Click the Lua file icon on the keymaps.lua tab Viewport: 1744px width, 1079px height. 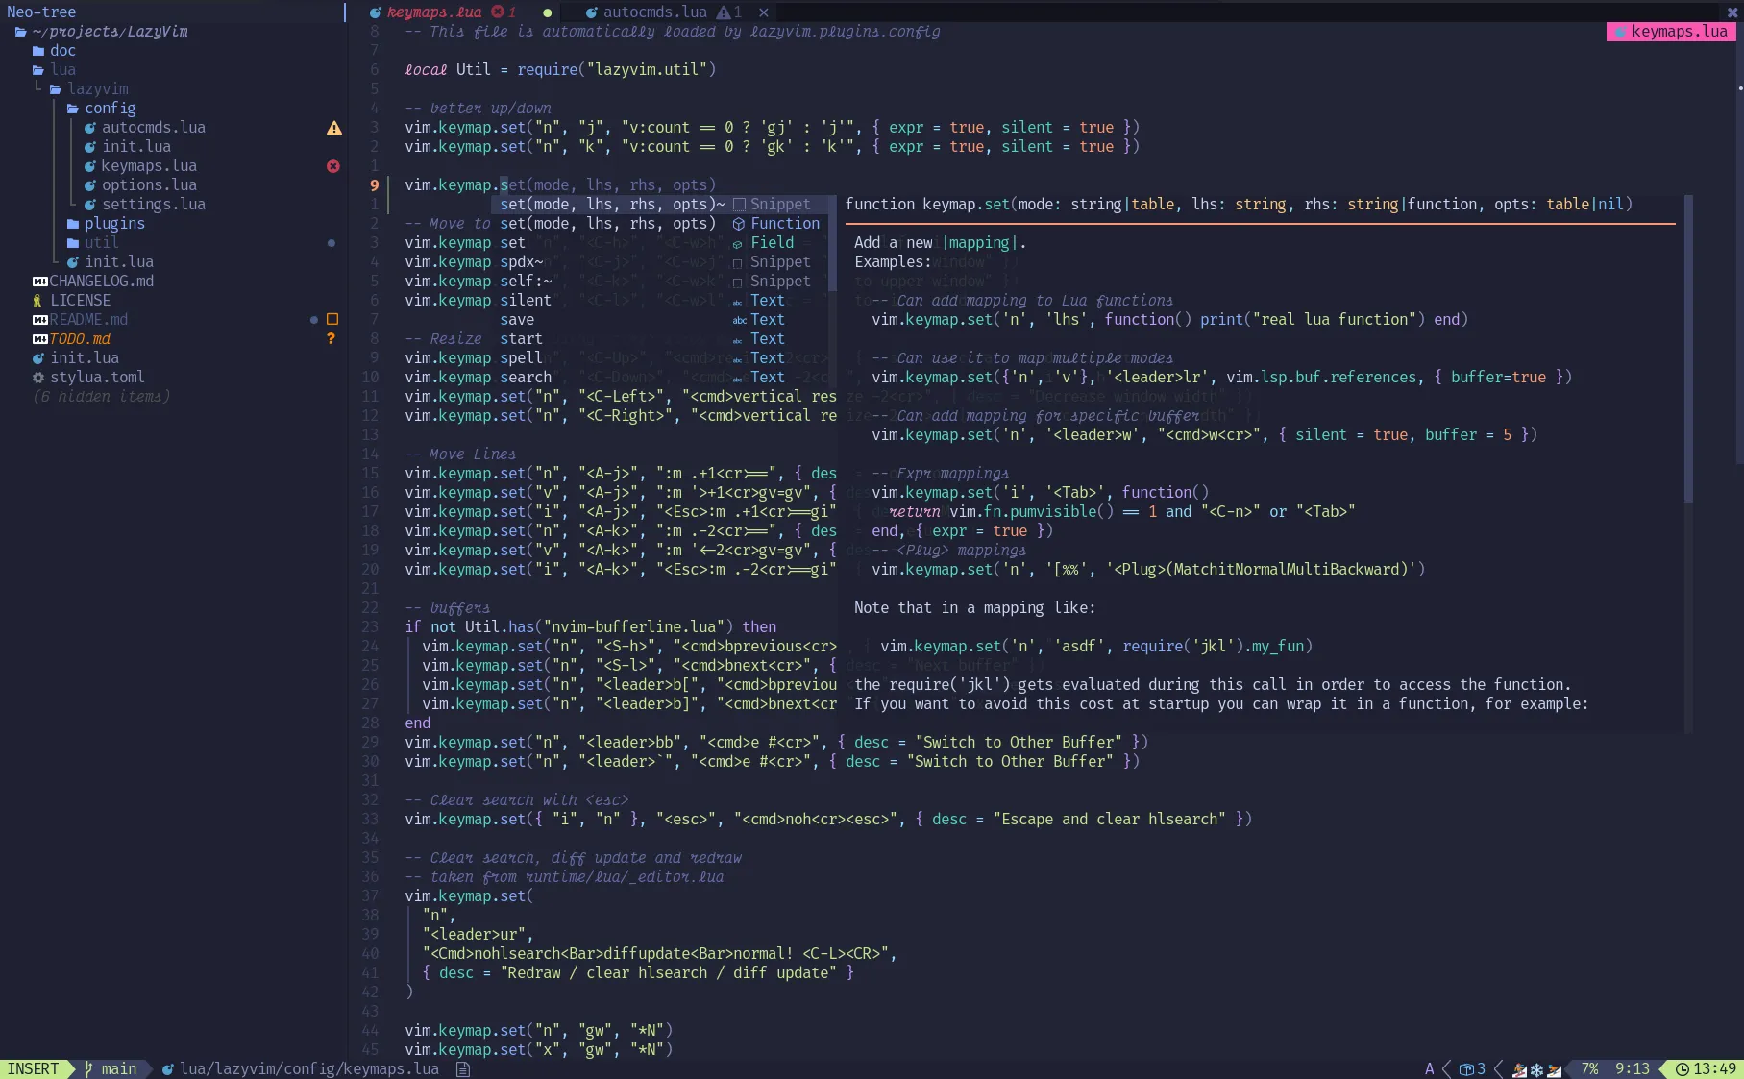tap(376, 12)
